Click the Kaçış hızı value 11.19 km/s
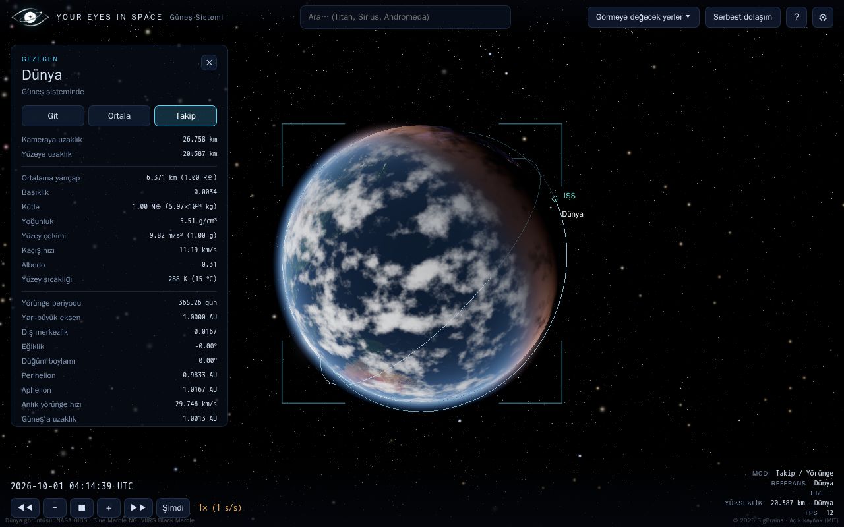This screenshot has width=844, height=527. [x=198, y=250]
